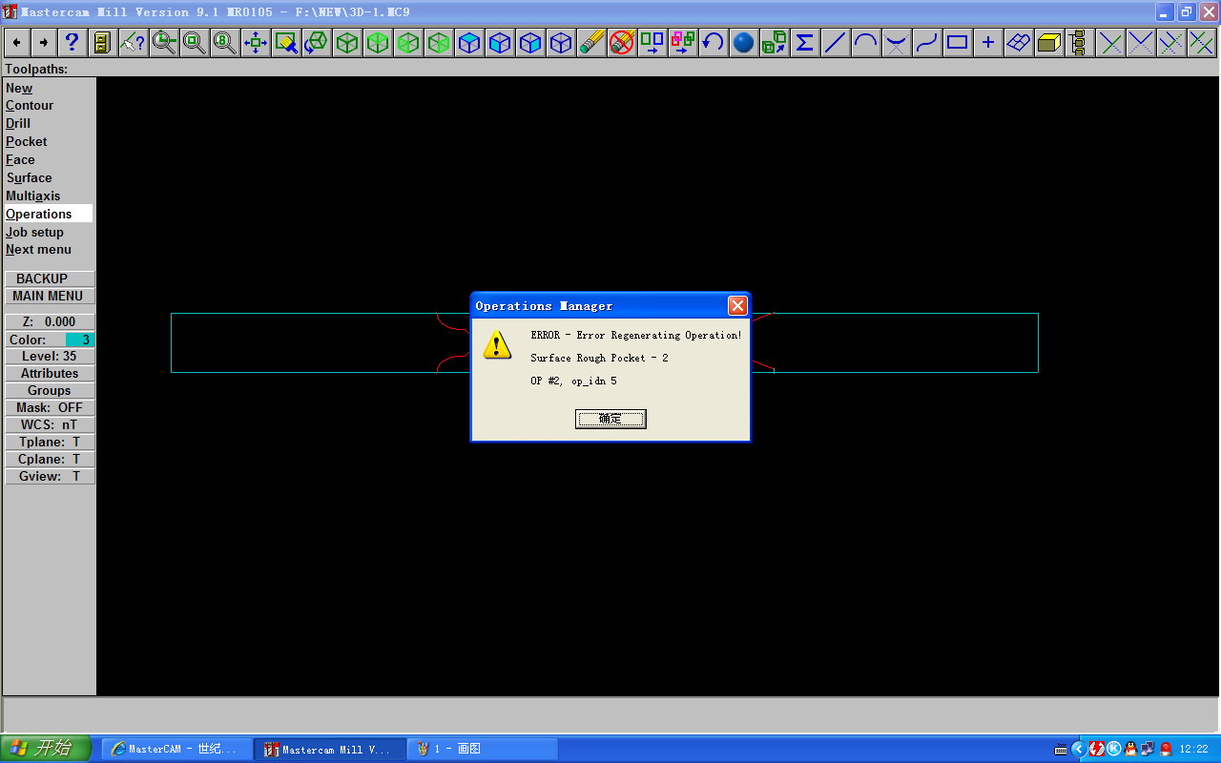Click the Repaint screen brush icon

[286, 42]
